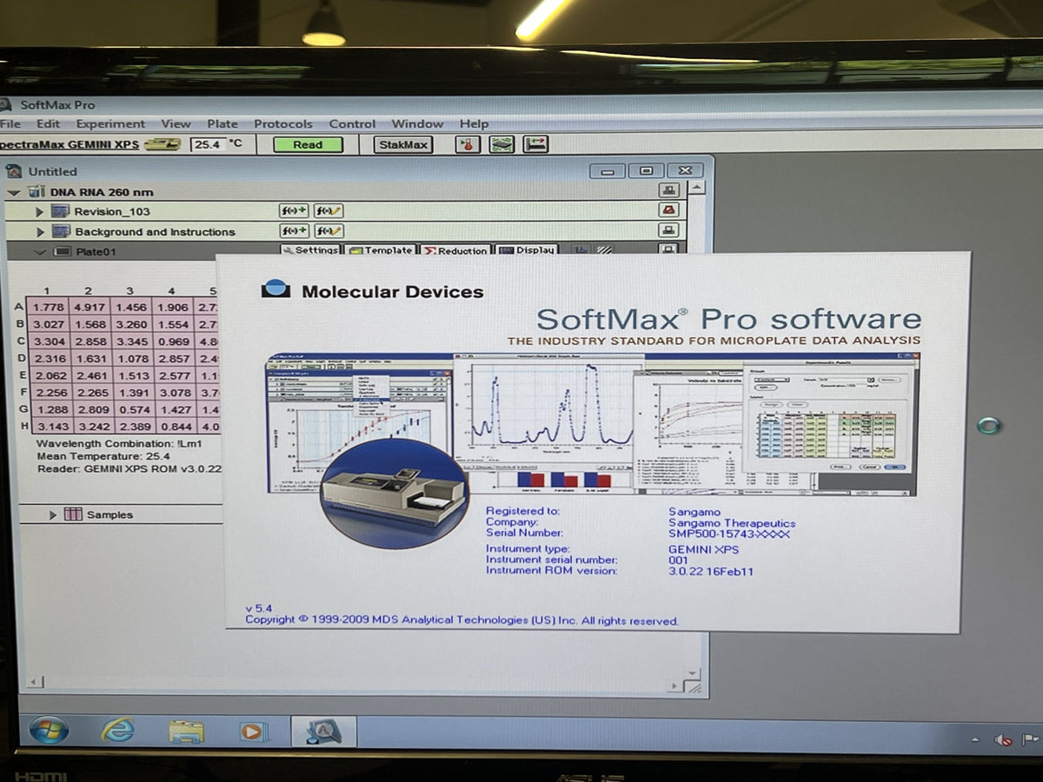Open the incubator temperature control icon

(468, 144)
